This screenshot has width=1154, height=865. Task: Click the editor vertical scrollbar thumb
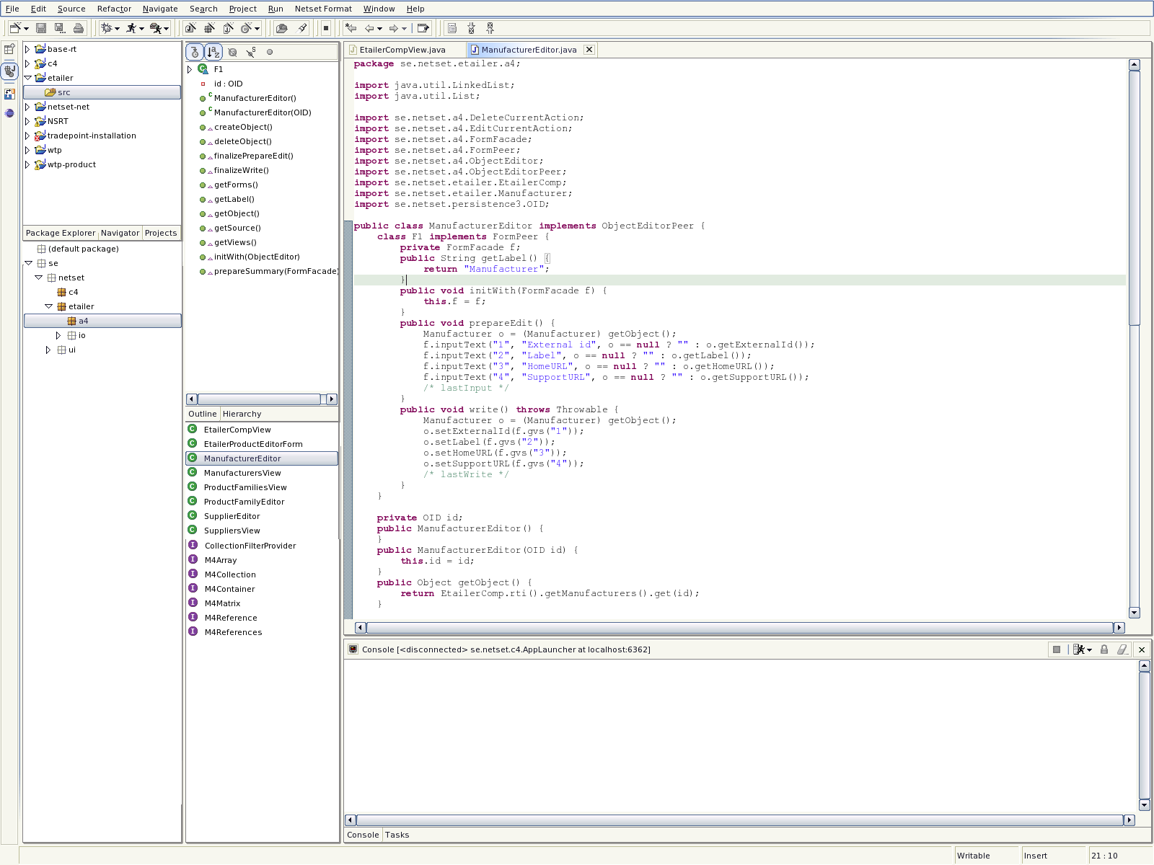(x=1134, y=198)
